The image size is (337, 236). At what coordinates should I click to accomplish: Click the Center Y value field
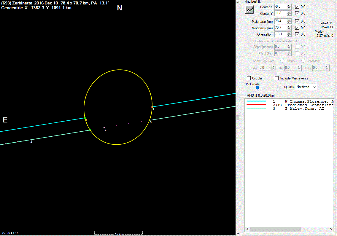[x=280, y=13]
